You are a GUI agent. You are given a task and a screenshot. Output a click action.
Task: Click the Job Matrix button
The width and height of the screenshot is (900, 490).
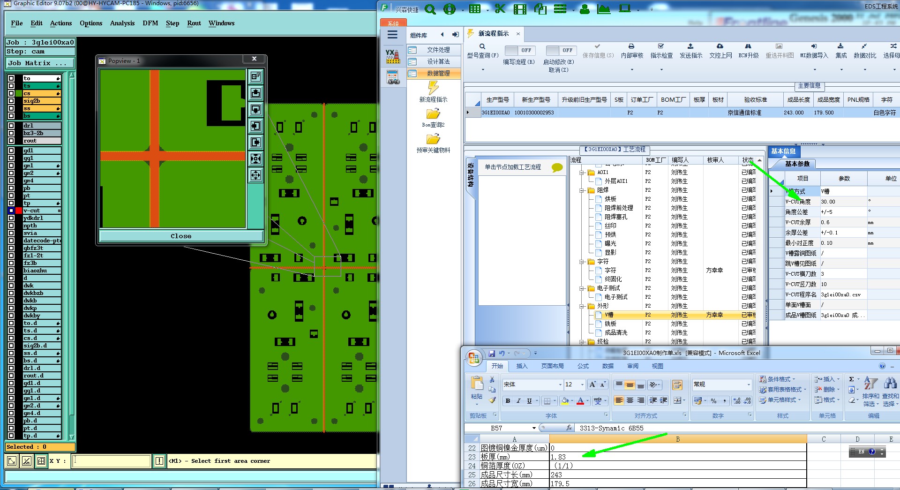coord(39,63)
